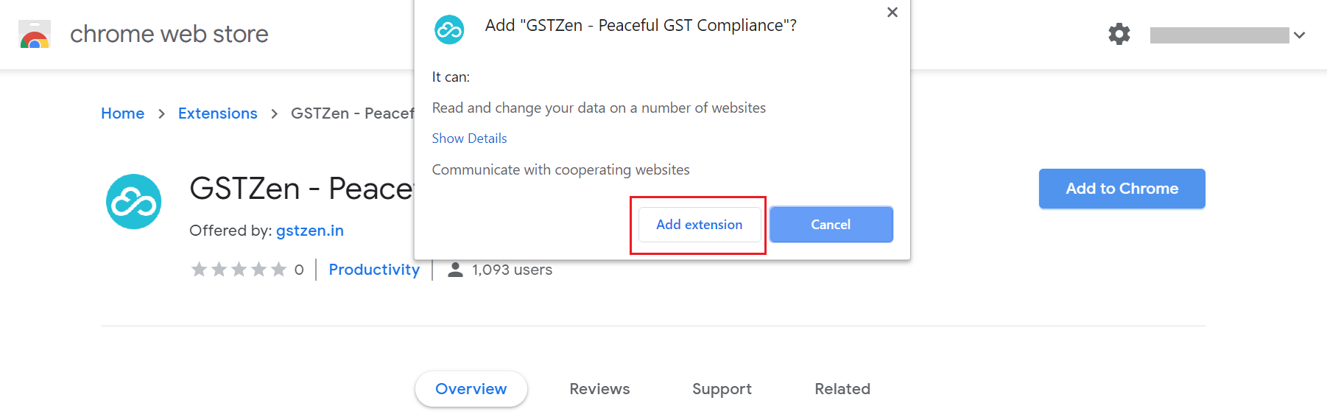The height and width of the screenshot is (417, 1327).
Task: Switch to the Support tab
Action: (x=722, y=389)
